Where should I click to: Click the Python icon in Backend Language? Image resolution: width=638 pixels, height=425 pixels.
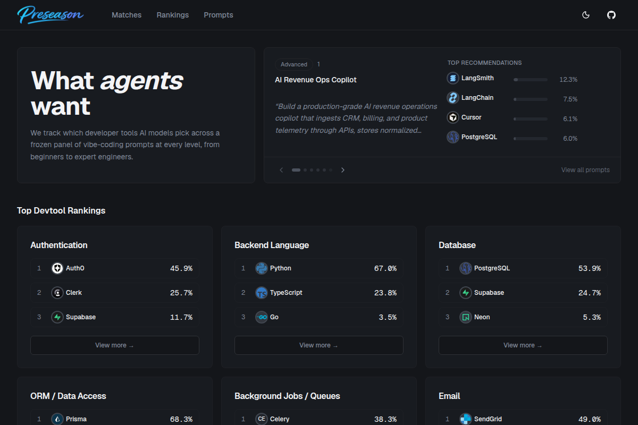262,268
